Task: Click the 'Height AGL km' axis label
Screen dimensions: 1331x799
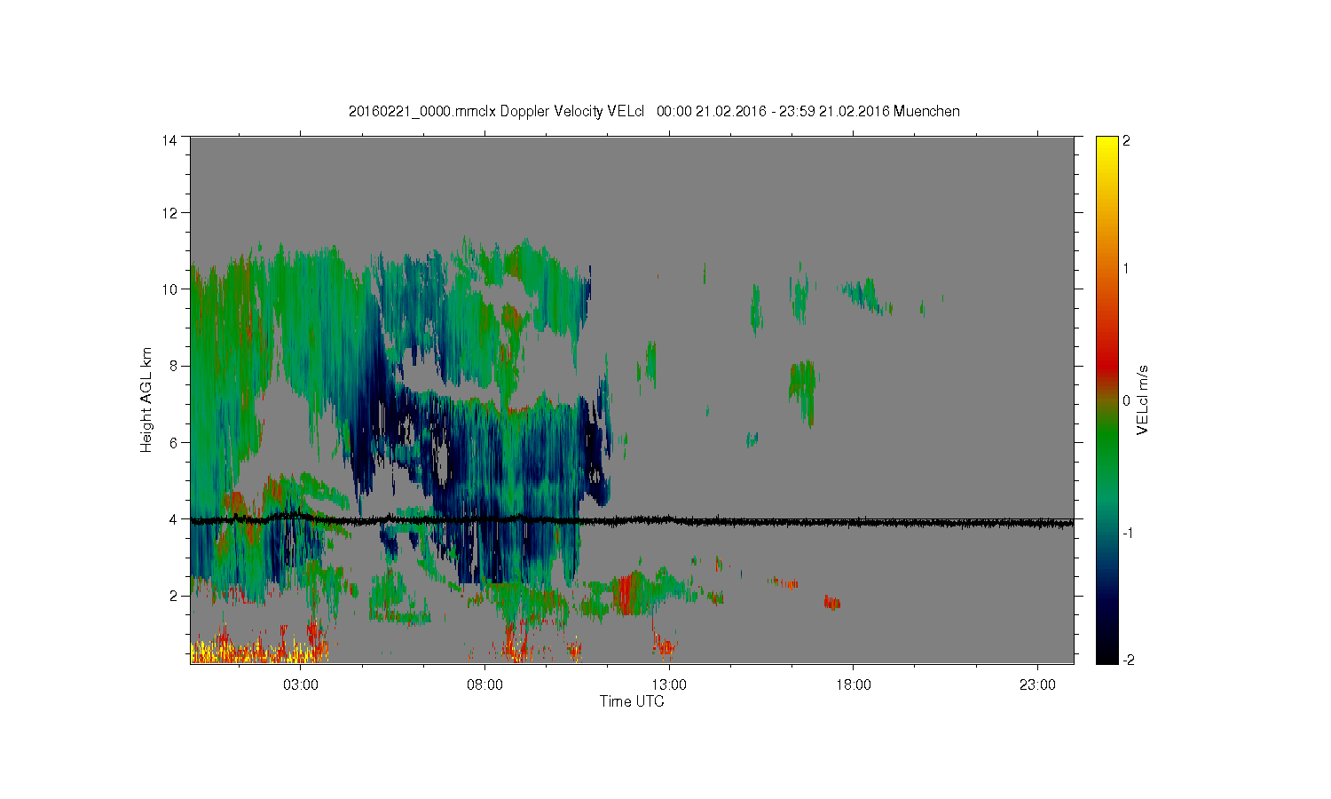Action: [146, 399]
